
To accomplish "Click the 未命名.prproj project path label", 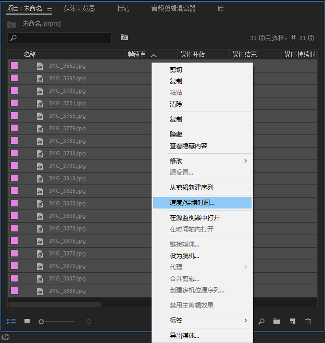I will pos(42,23).
